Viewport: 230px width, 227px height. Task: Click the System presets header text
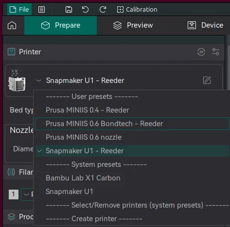96,164
